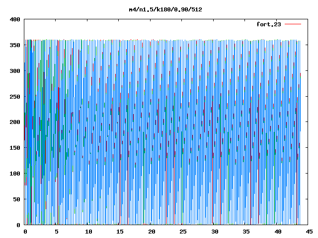
Task: Click x-axis label 25
Action: (183, 232)
